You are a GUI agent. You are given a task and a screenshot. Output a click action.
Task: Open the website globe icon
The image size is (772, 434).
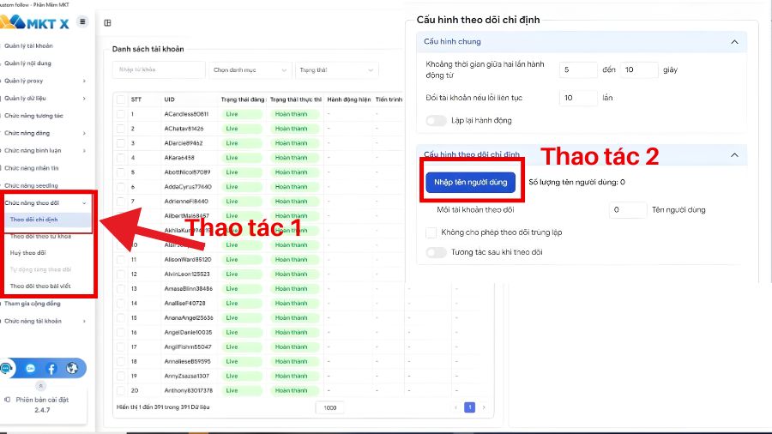point(72,368)
